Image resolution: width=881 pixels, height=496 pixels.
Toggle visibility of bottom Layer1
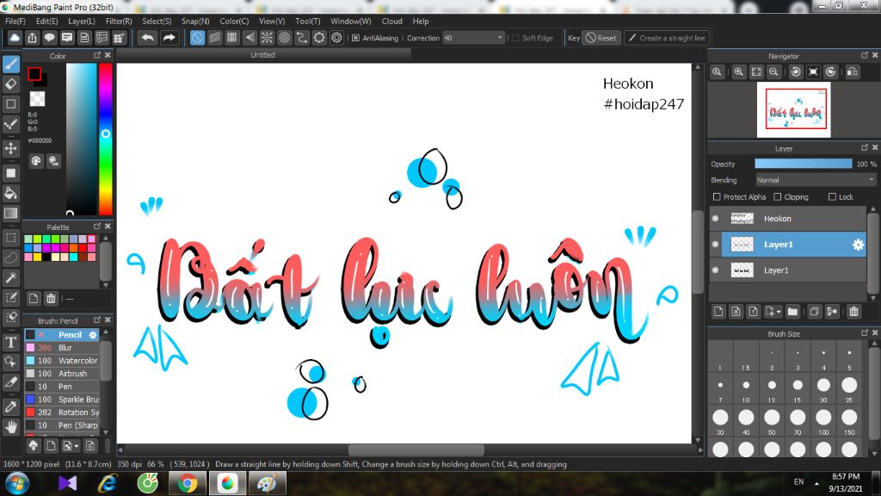715,270
